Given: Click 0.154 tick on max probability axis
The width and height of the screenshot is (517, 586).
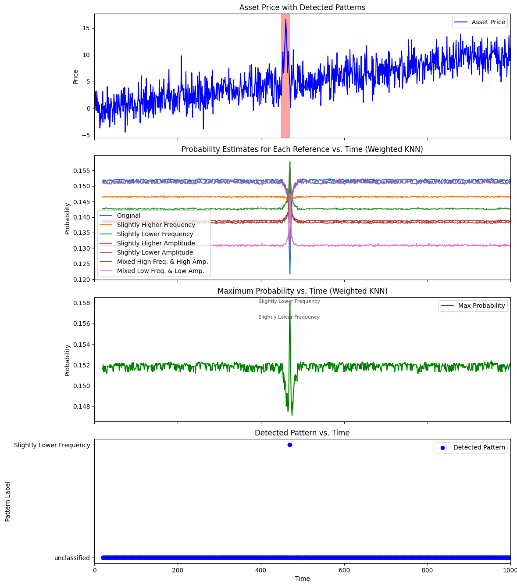Looking at the screenshot, I should pyautogui.click(x=82, y=344).
